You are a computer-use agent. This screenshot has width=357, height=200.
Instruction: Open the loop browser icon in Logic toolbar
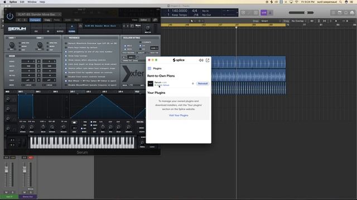tap(346, 13)
